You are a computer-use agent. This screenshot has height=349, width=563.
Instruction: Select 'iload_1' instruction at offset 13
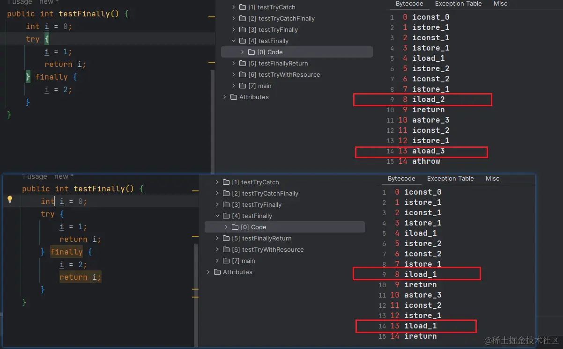point(421,326)
